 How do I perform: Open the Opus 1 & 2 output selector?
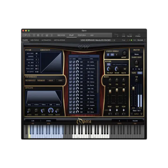(x=137, y=111)
